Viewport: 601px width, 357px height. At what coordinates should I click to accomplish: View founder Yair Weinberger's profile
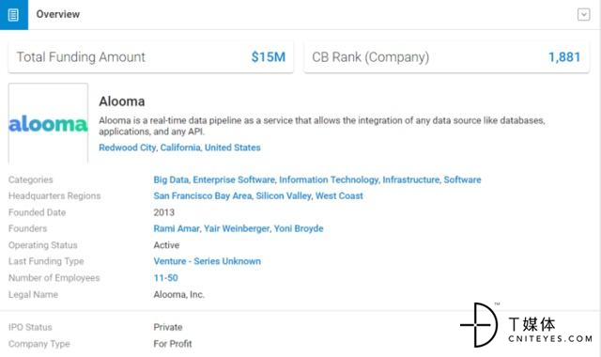point(237,228)
